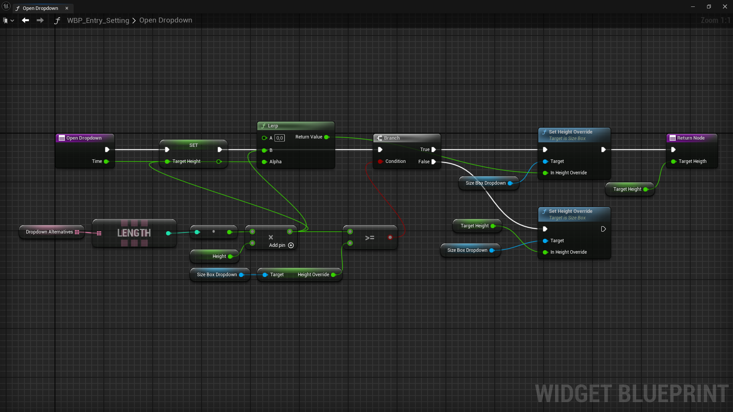Screen dimensions: 733x412
Task: Close the Open Dropdown tab
Action: tap(67, 8)
